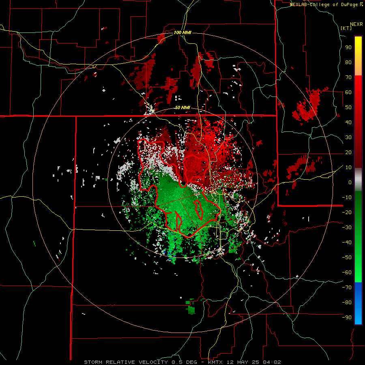365x365 pixels.
Task: Click the 0 value on the velocity scale
Action: [350, 182]
